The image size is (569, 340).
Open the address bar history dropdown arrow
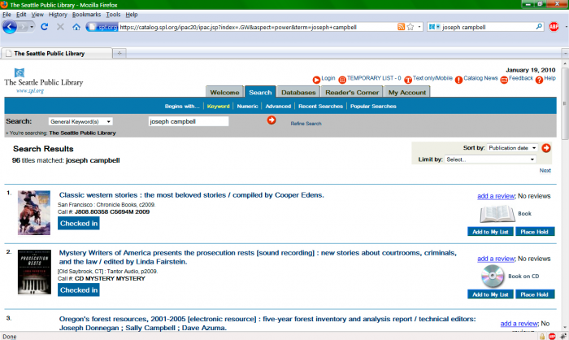click(x=419, y=27)
